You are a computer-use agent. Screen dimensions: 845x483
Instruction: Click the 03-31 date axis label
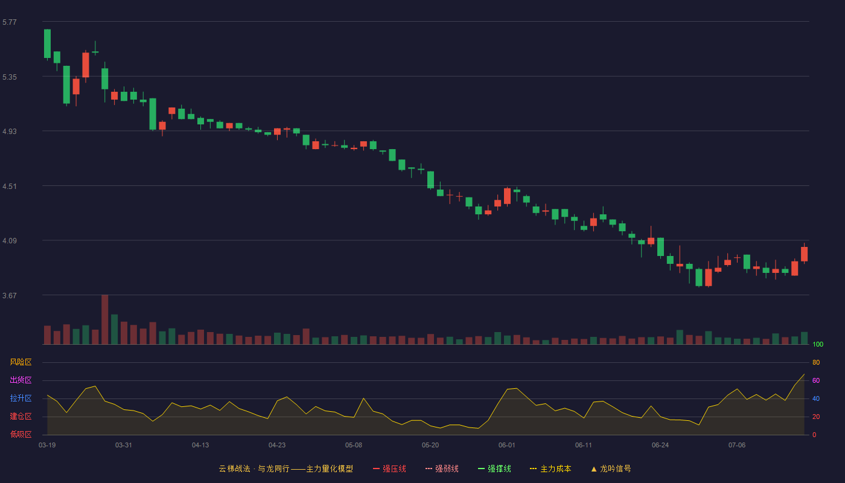(124, 445)
